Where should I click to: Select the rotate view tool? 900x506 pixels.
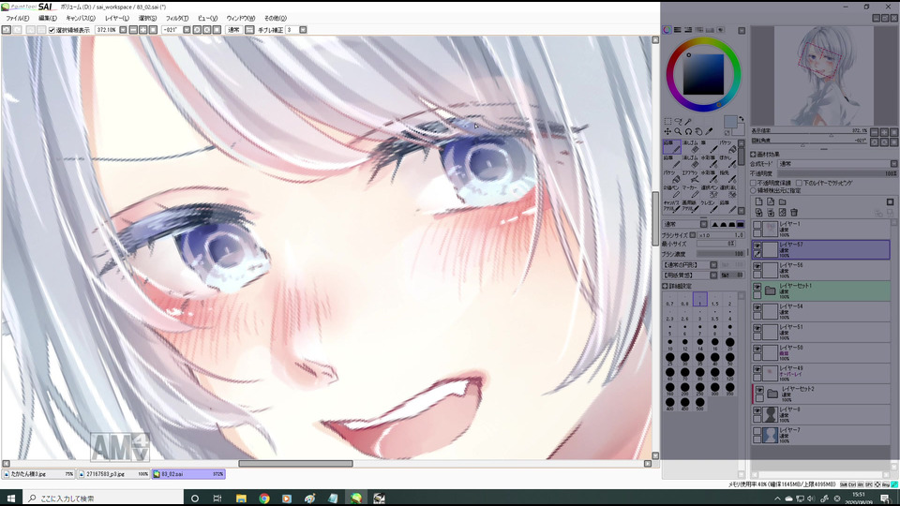click(x=688, y=131)
